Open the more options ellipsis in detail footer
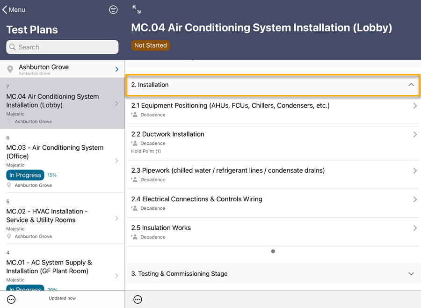The width and height of the screenshot is (421, 308). [x=138, y=300]
